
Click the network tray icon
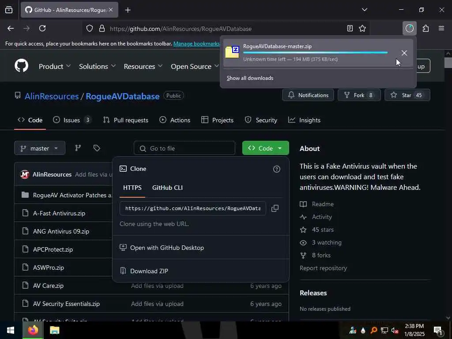click(x=384, y=330)
